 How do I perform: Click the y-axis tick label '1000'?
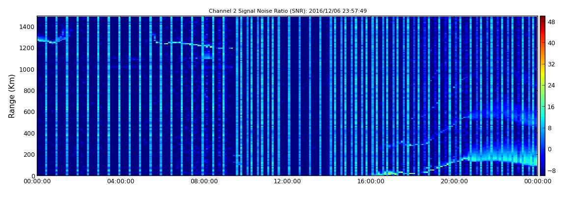(x=28, y=70)
